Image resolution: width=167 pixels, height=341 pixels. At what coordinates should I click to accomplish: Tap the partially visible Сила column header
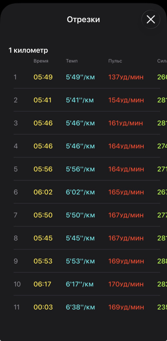click(x=162, y=61)
